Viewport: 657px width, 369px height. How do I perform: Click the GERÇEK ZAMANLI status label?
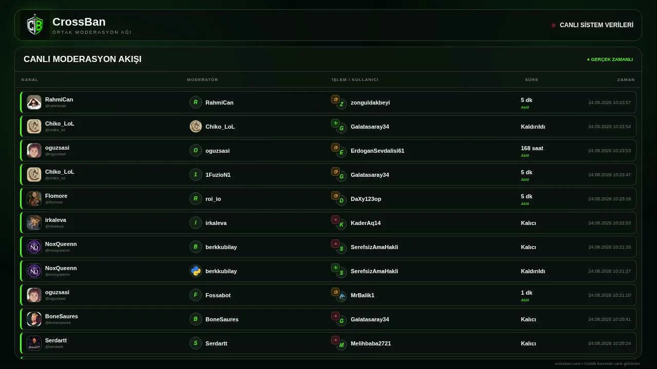point(610,59)
